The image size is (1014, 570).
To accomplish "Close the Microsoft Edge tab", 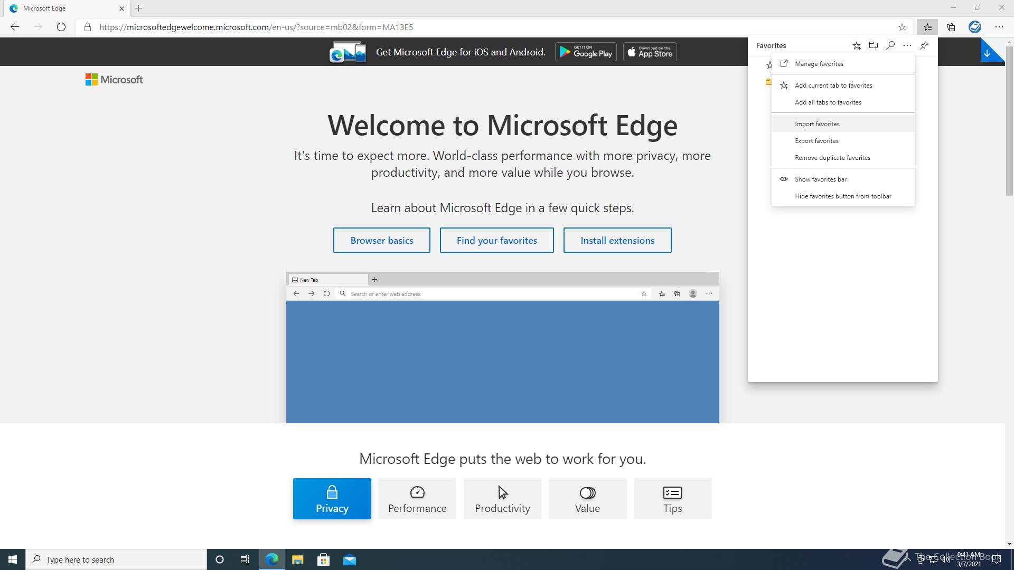I will 121,8.
